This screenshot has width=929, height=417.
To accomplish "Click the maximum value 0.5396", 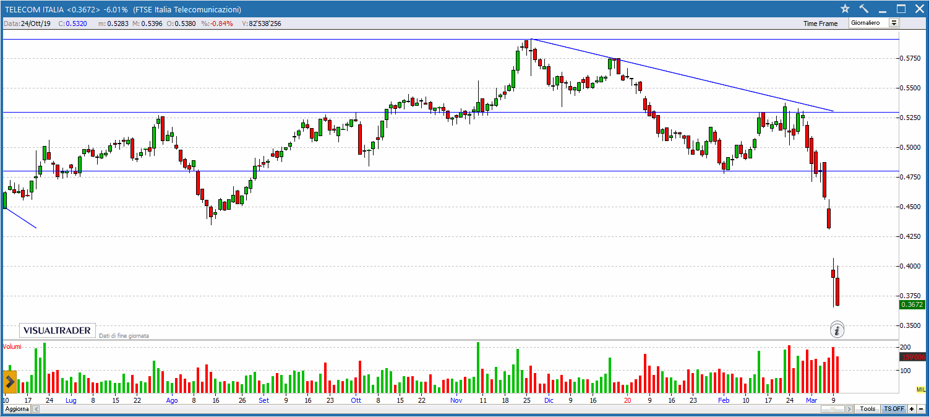I will [x=152, y=24].
